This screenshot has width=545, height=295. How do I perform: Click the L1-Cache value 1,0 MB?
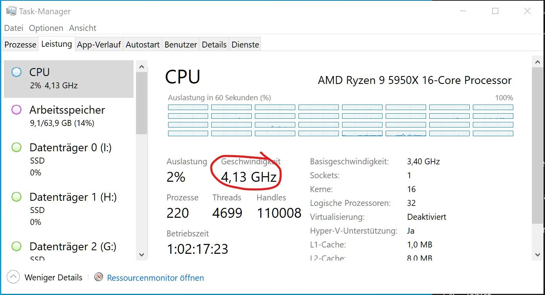419,245
